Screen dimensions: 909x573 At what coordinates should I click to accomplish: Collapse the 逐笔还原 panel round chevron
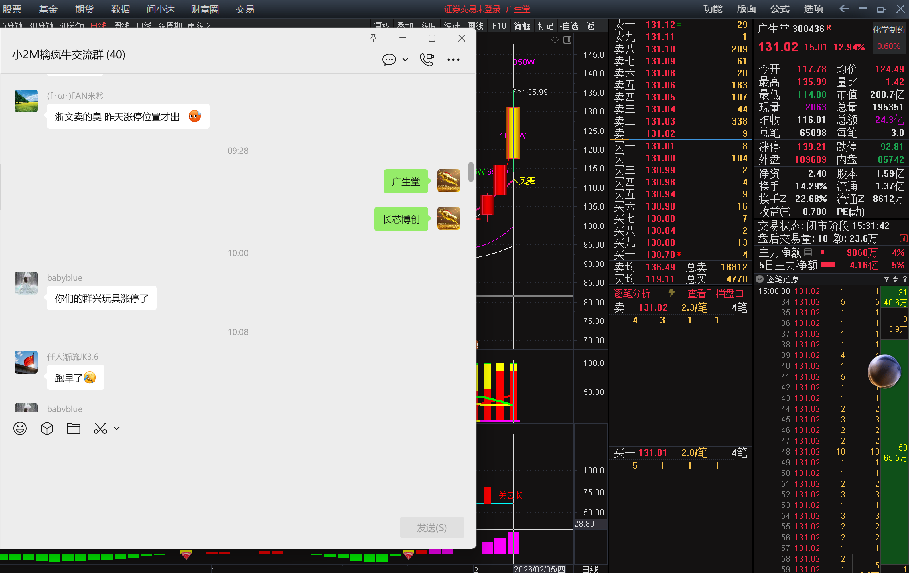760,279
